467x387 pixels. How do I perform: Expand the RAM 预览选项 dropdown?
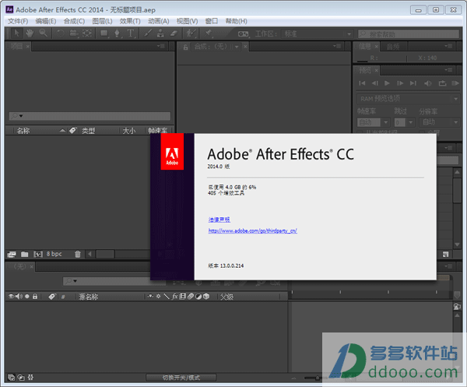(409, 99)
